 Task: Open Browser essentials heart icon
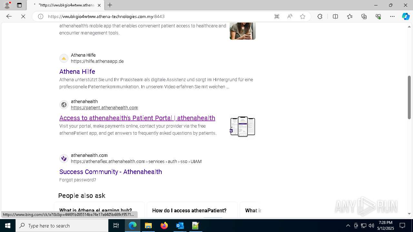click(378, 16)
